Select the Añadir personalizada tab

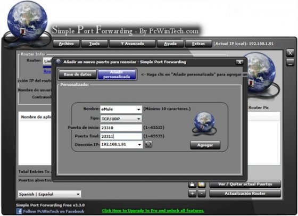coord(117,74)
